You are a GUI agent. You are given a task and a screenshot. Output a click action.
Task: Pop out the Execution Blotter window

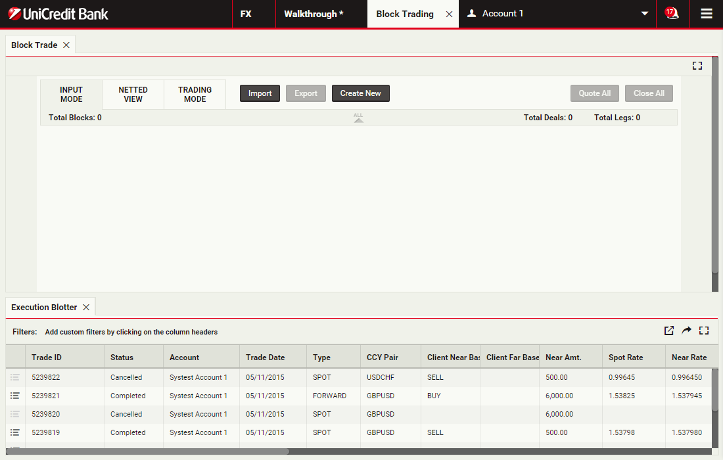pyautogui.click(x=669, y=331)
